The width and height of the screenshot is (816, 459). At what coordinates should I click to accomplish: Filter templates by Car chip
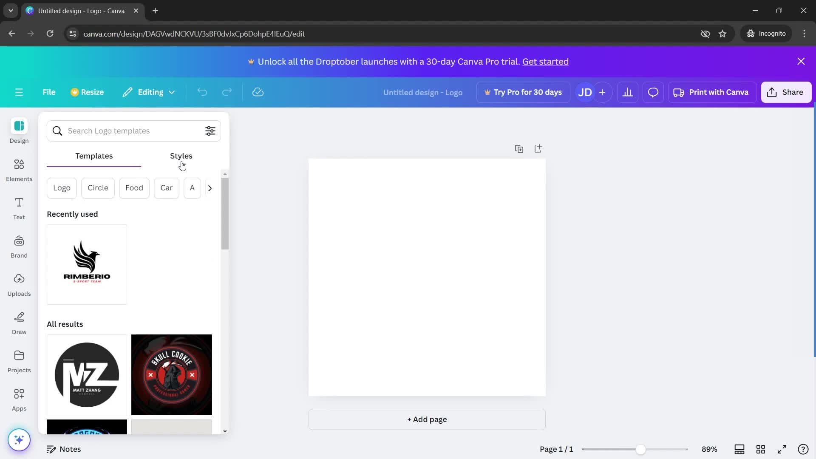[x=167, y=188]
